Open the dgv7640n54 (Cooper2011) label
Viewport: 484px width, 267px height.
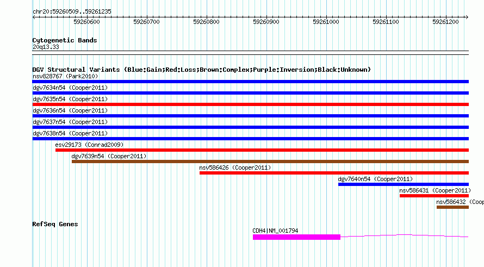point(375,179)
